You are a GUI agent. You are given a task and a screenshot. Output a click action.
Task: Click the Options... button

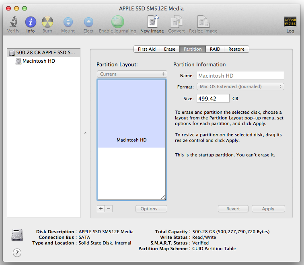(x=151, y=209)
